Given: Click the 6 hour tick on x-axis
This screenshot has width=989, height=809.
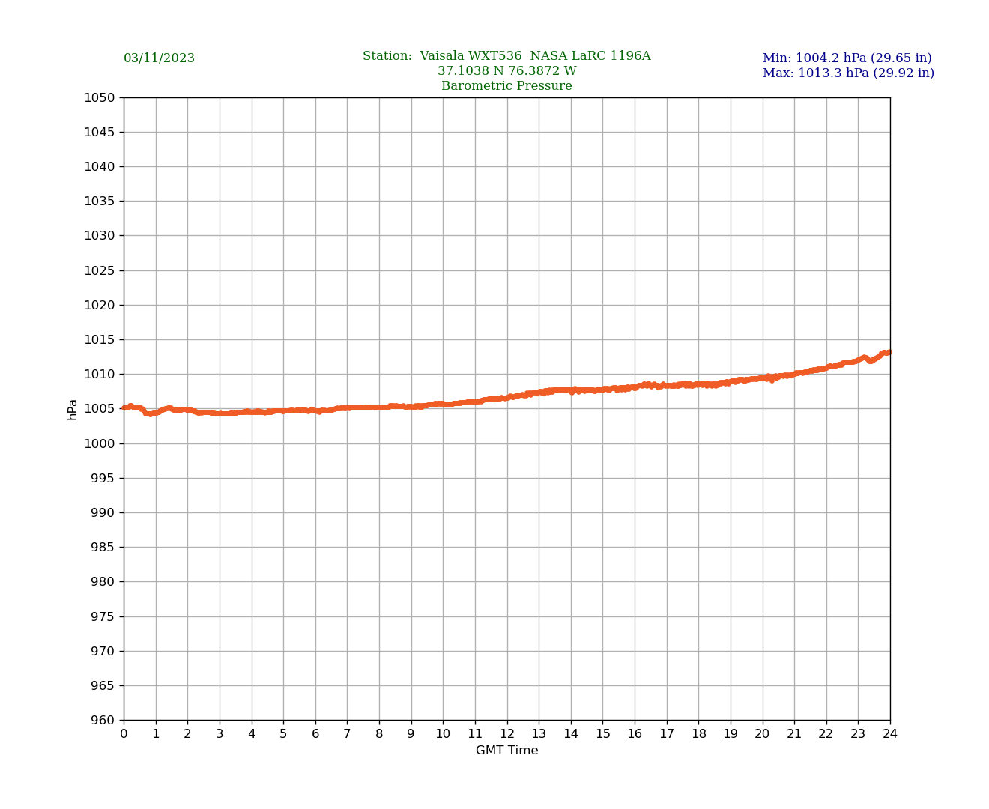Looking at the screenshot, I should [315, 734].
